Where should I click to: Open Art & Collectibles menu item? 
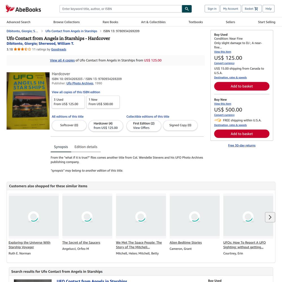click(x=153, y=22)
